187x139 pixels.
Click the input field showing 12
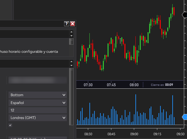[38, 110]
